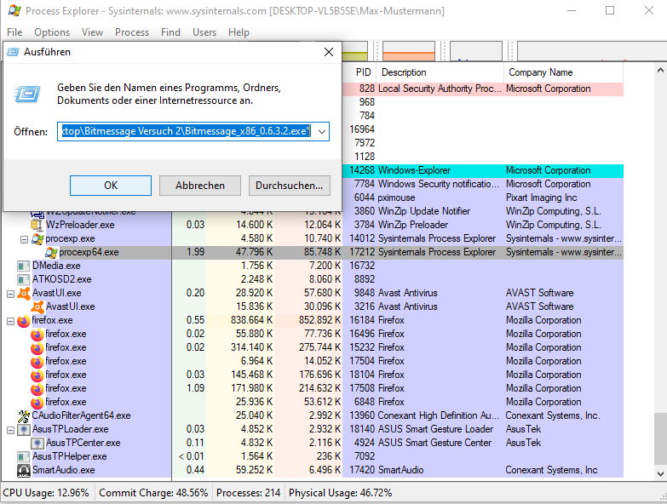Click the child AvastUI.exe icon, PID 3216
Image resolution: width=667 pixels, height=504 pixels.
tap(37, 306)
